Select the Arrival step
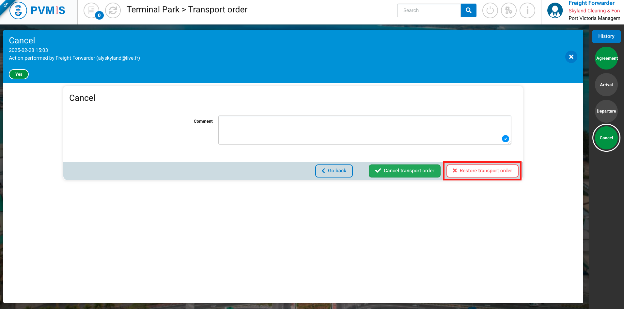The width and height of the screenshot is (624, 309). click(x=606, y=85)
